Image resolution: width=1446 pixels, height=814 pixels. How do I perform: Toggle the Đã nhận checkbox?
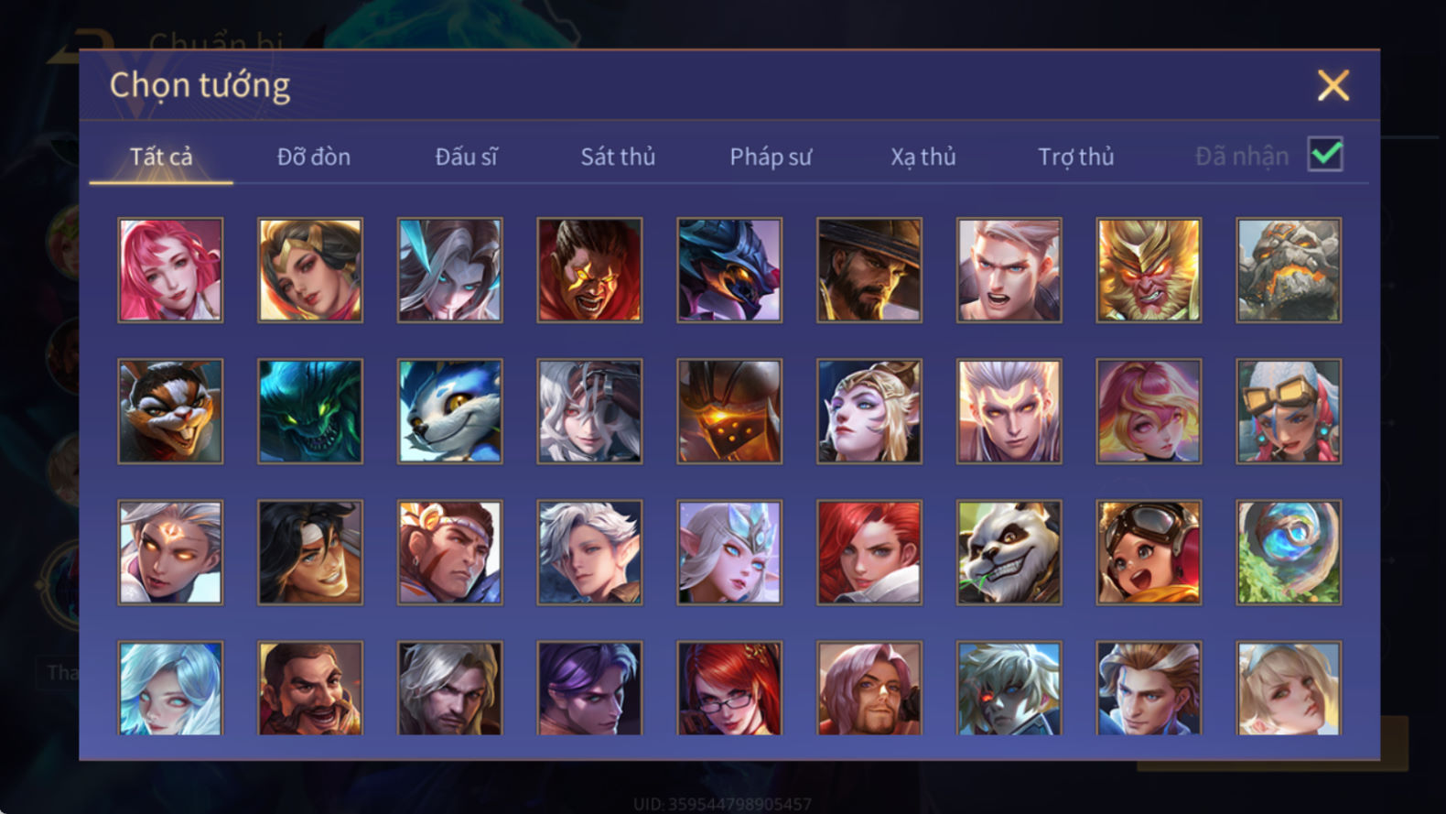tap(1325, 154)
